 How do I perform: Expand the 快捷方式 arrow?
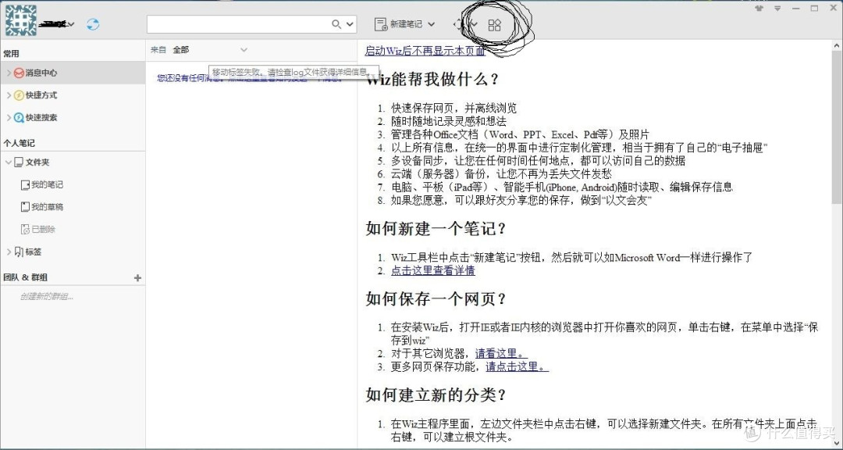pyautogui.click(x=9, y=95)
